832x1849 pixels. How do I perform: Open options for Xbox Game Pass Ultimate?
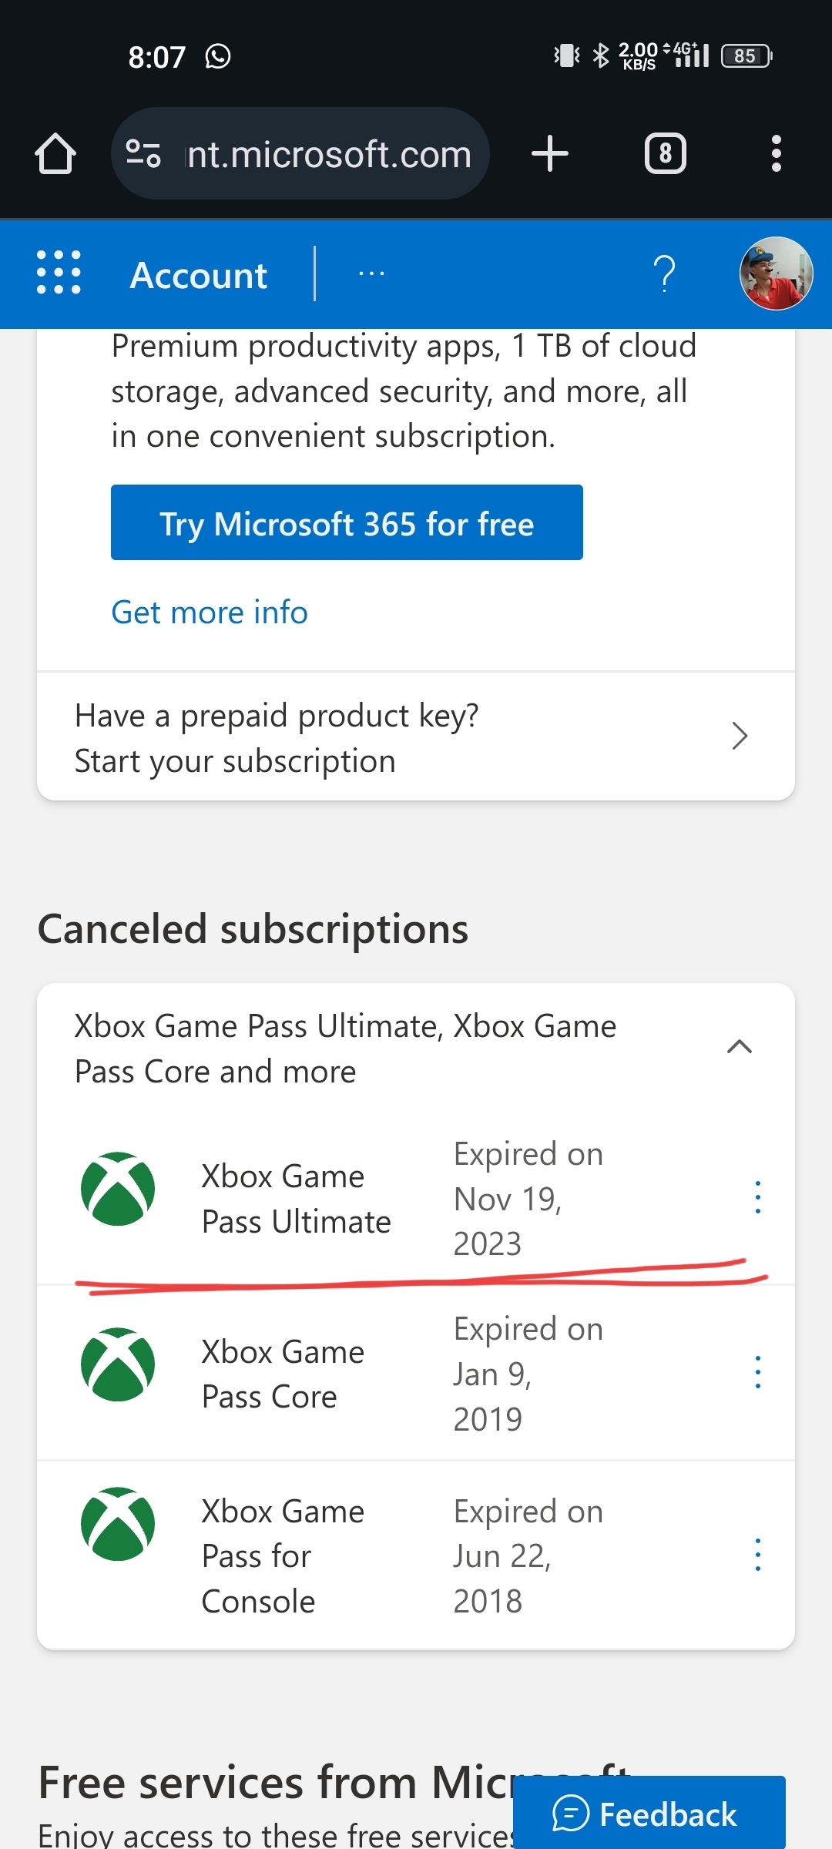pos(758,1197)
